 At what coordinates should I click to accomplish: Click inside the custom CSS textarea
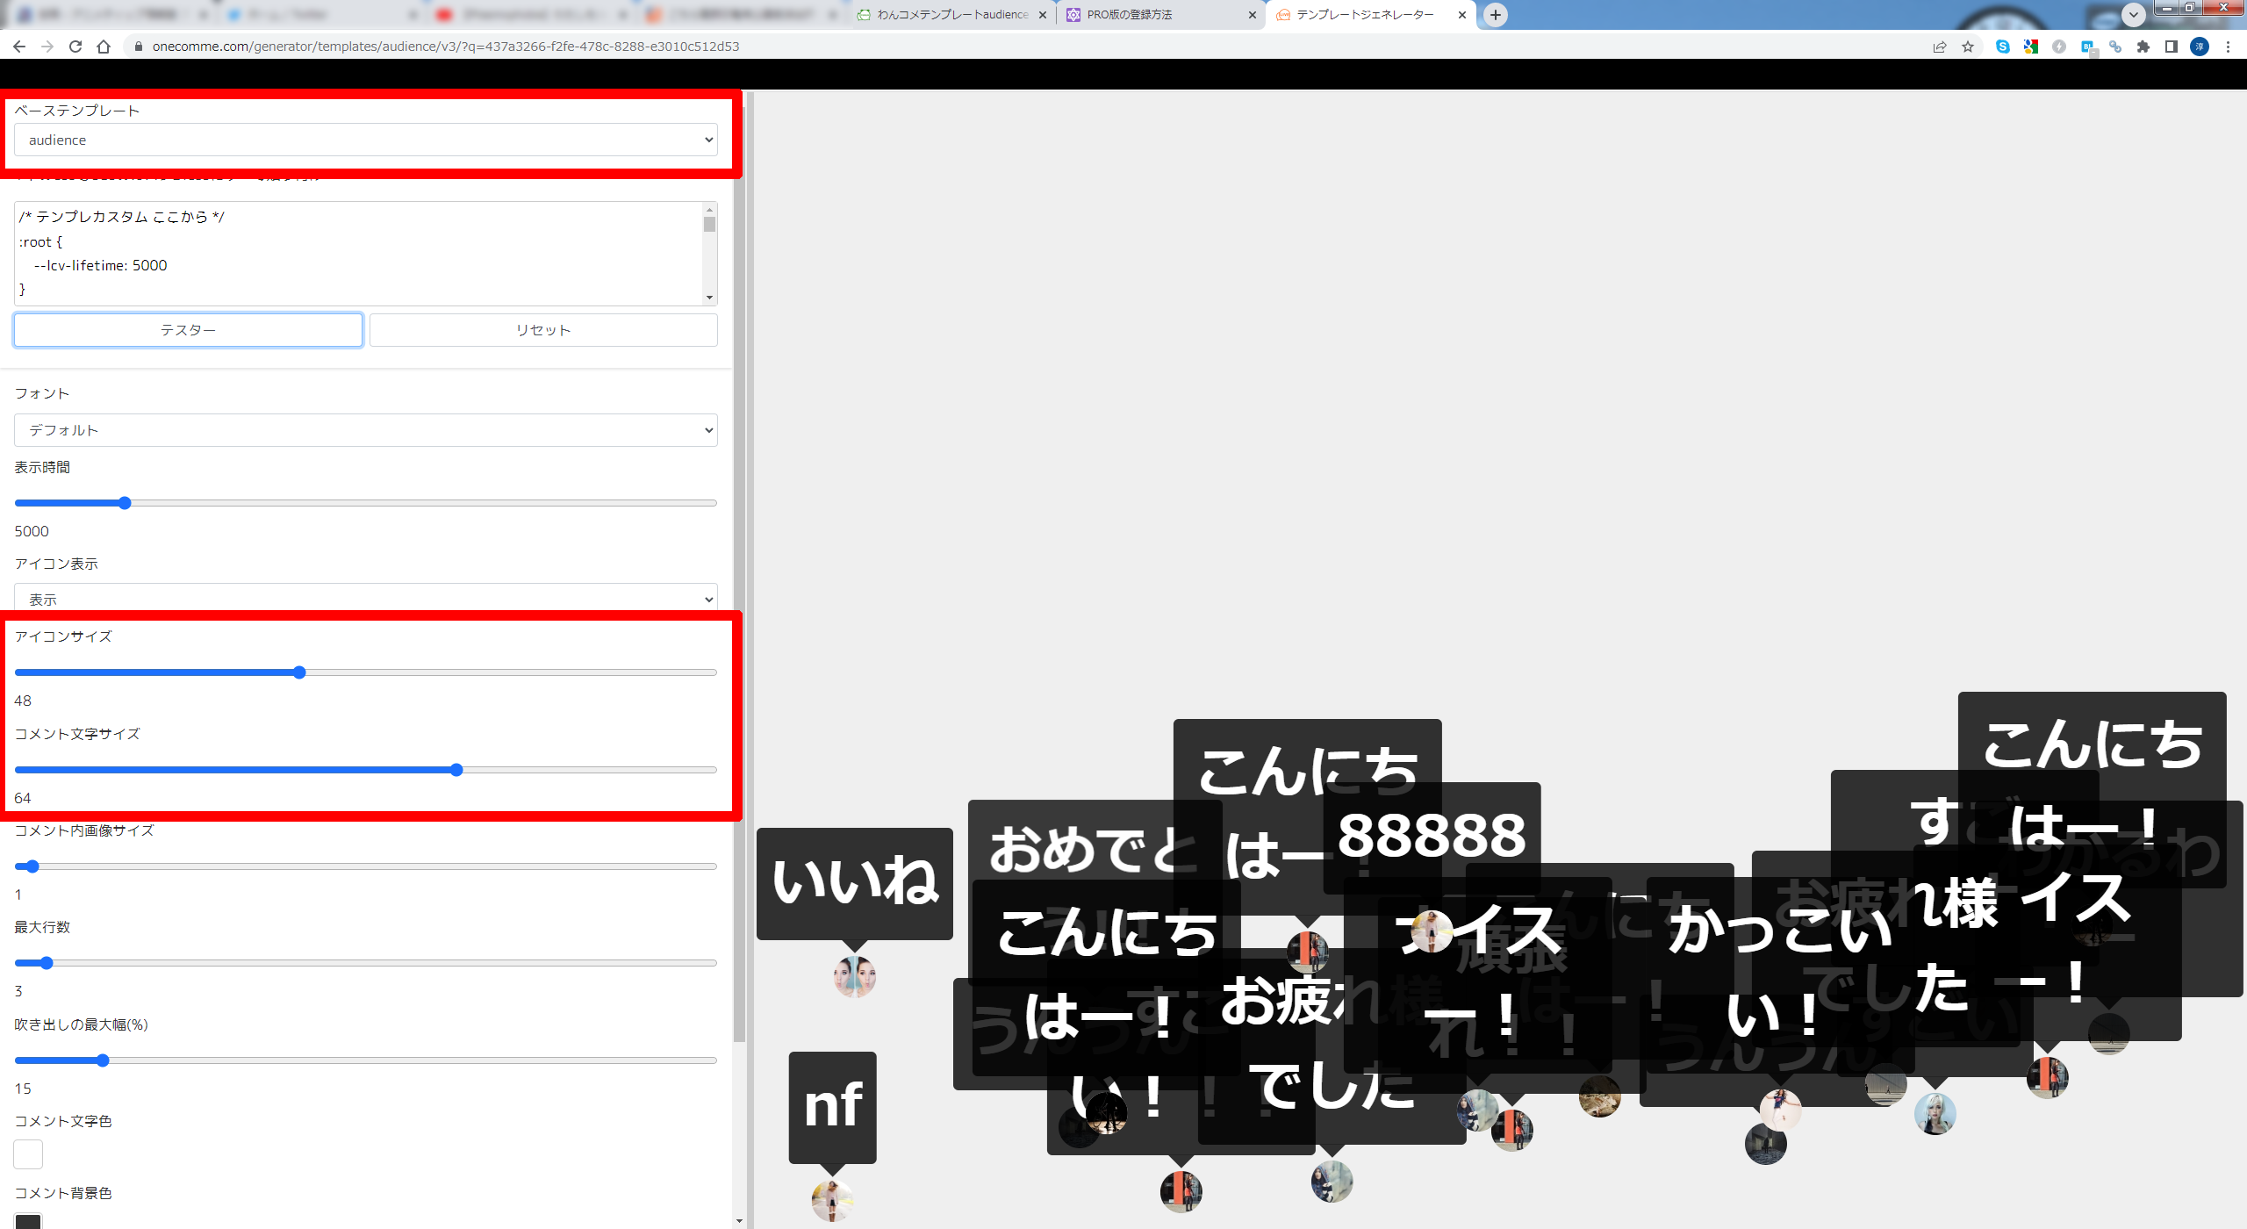pos(358,254)
